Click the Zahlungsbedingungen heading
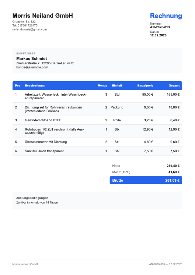This screenshot has width=195, height=275. (x=32, y=198)
